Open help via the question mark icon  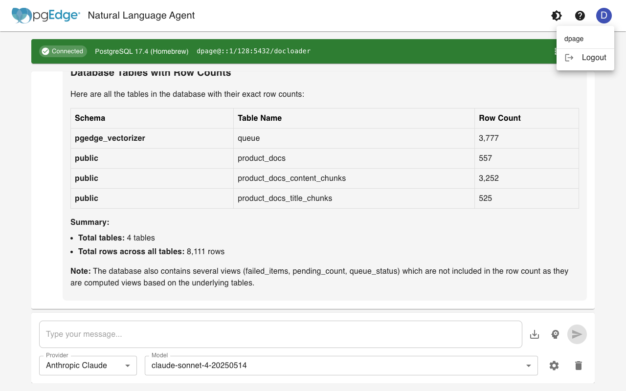580,16
